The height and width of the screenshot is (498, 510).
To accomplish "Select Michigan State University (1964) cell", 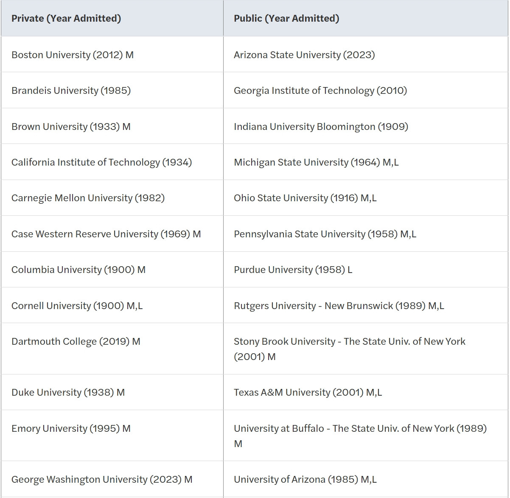I will (366, 162).
